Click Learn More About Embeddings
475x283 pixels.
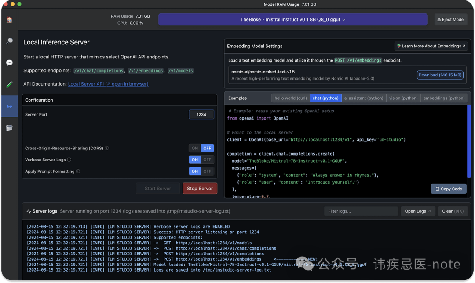pyautogui.click(x=431, y=46)
